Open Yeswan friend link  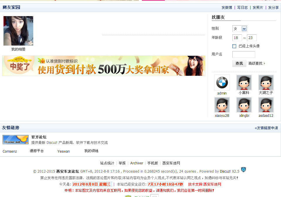(x=63, y=151)
